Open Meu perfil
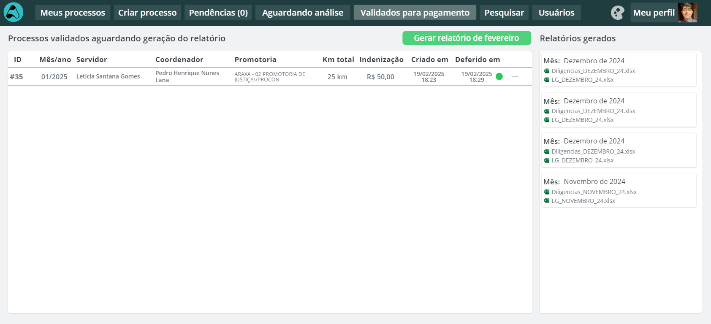The height and width of the screenshot is (324, 711). coord(665,13)
